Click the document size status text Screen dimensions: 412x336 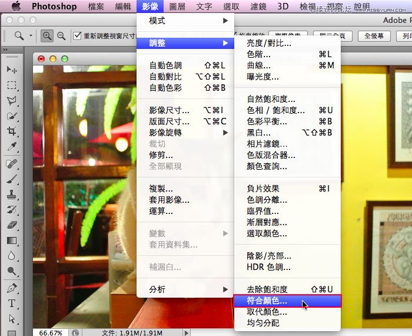coord(132,333)
